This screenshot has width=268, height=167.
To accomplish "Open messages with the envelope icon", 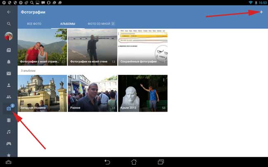I will pyautogui.click(x=9, y=74).
